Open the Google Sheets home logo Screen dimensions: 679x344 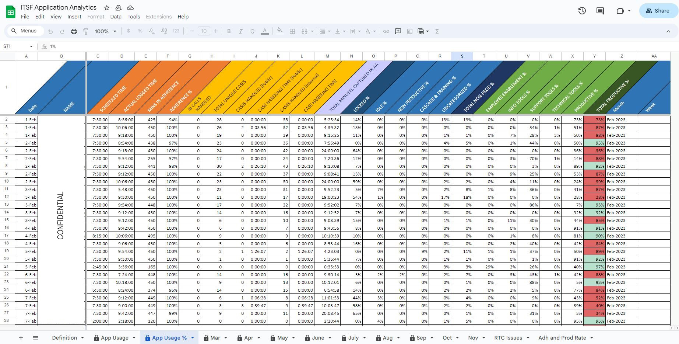11,12
